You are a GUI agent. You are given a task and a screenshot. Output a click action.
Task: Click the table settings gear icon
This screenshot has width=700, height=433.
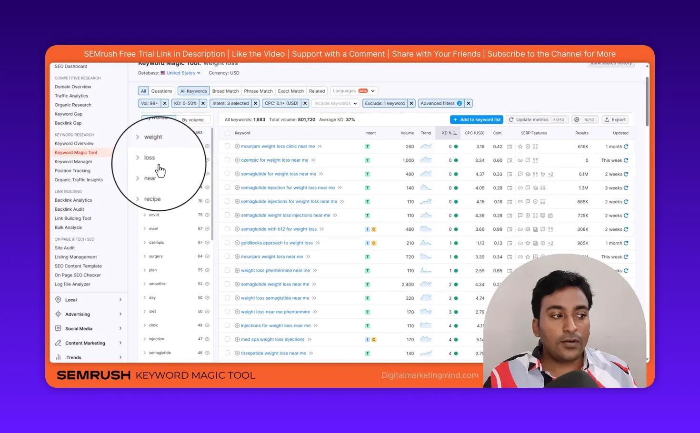[x=576, y=119]
